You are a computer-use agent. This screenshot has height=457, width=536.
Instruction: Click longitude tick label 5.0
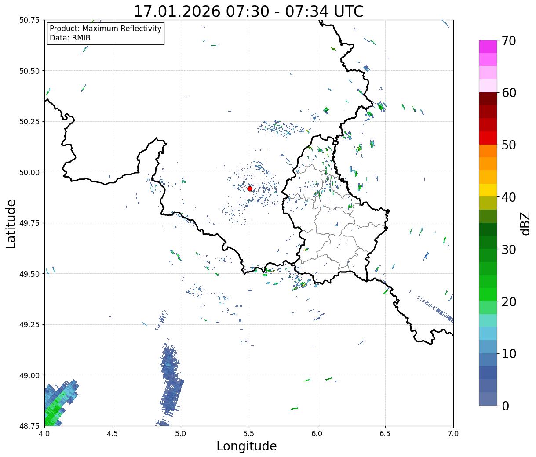click(x=180, y=433)
